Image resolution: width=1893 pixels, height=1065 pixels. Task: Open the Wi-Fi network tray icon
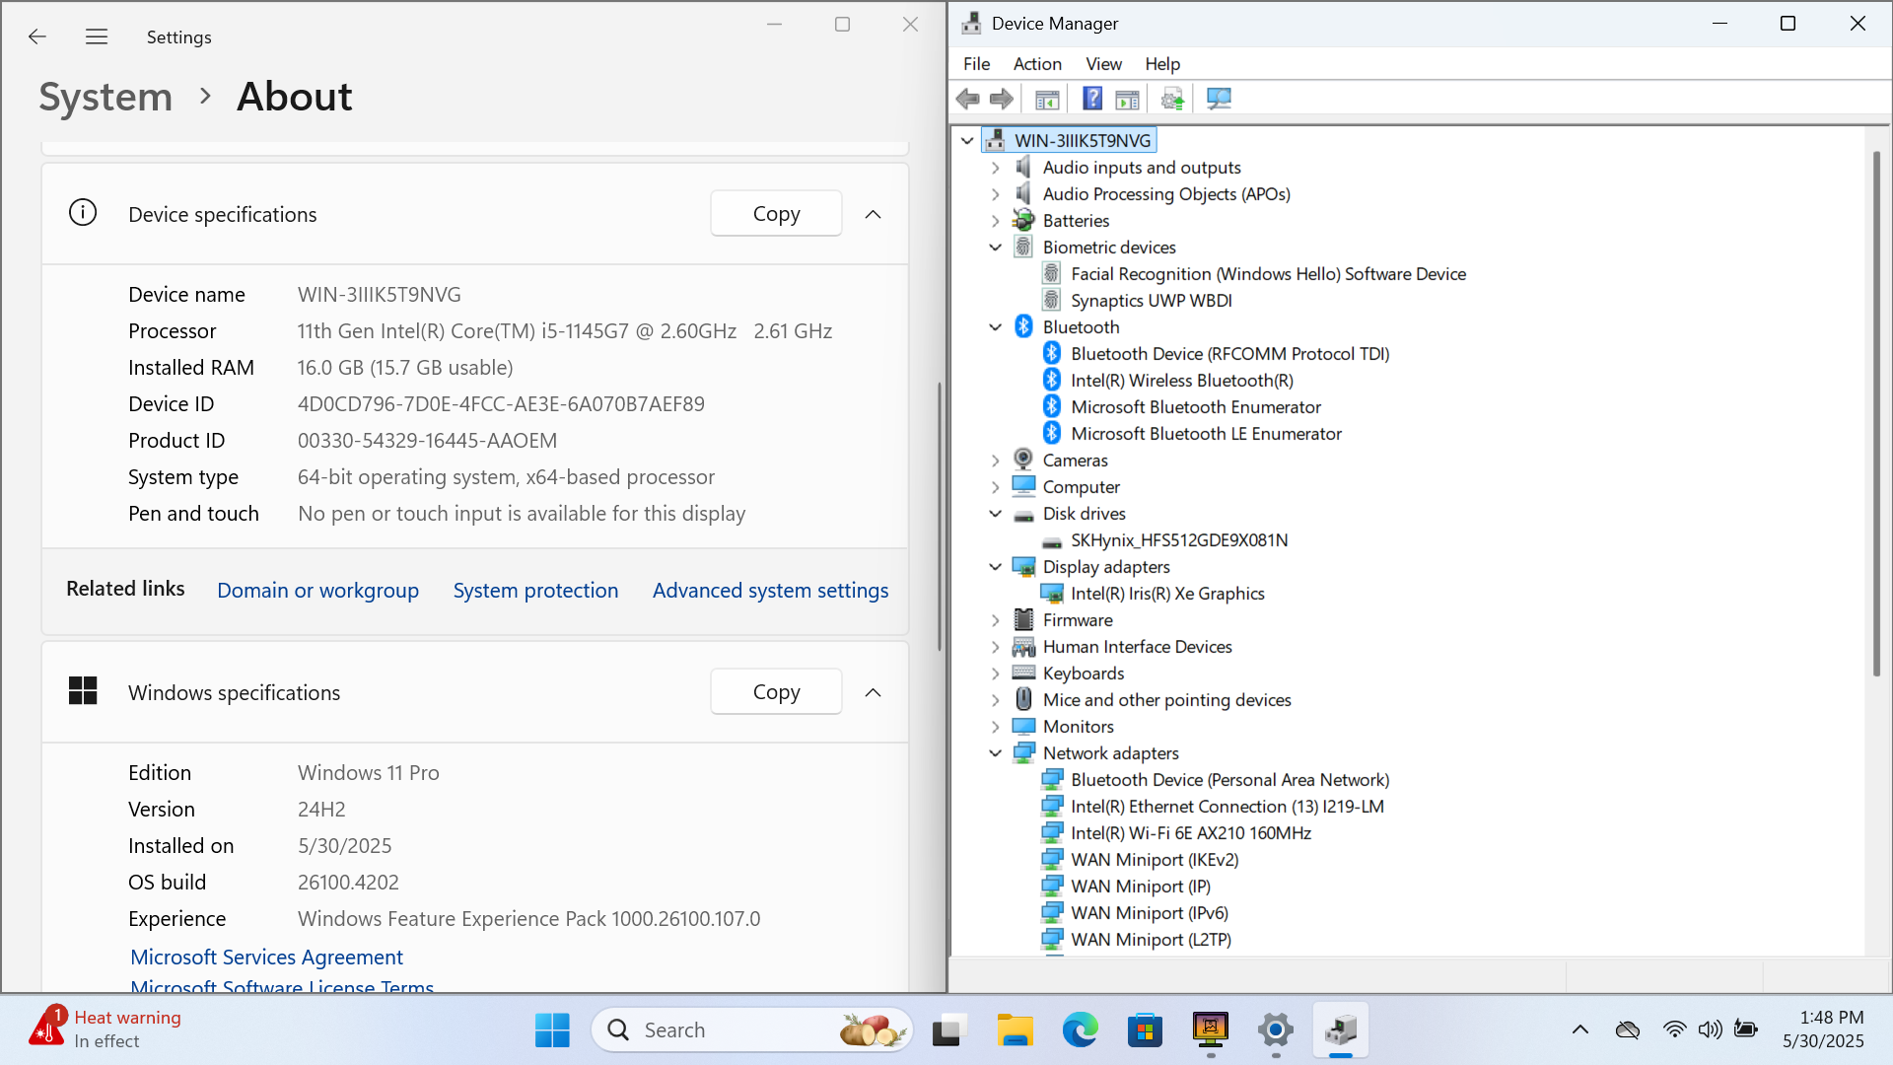1674,1029
